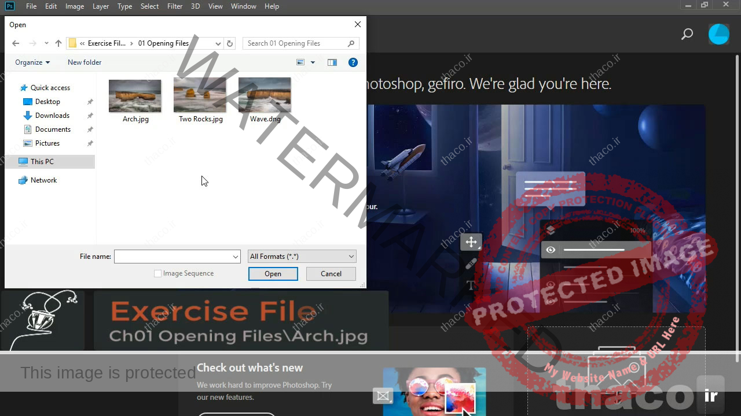Expand the recent locations dropdown arrow
The height and width of the screenshot is (416, 741).
46,43
